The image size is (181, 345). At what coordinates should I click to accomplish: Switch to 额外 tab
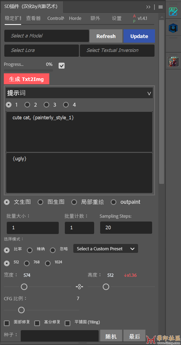click(95, 18)
